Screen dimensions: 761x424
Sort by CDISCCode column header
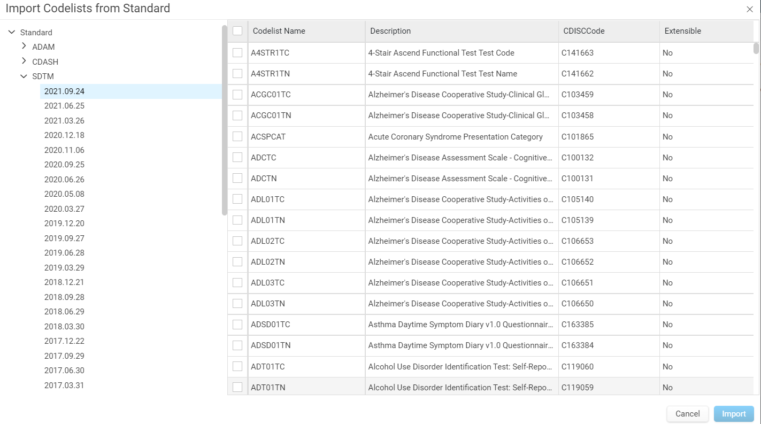point(584,31)
